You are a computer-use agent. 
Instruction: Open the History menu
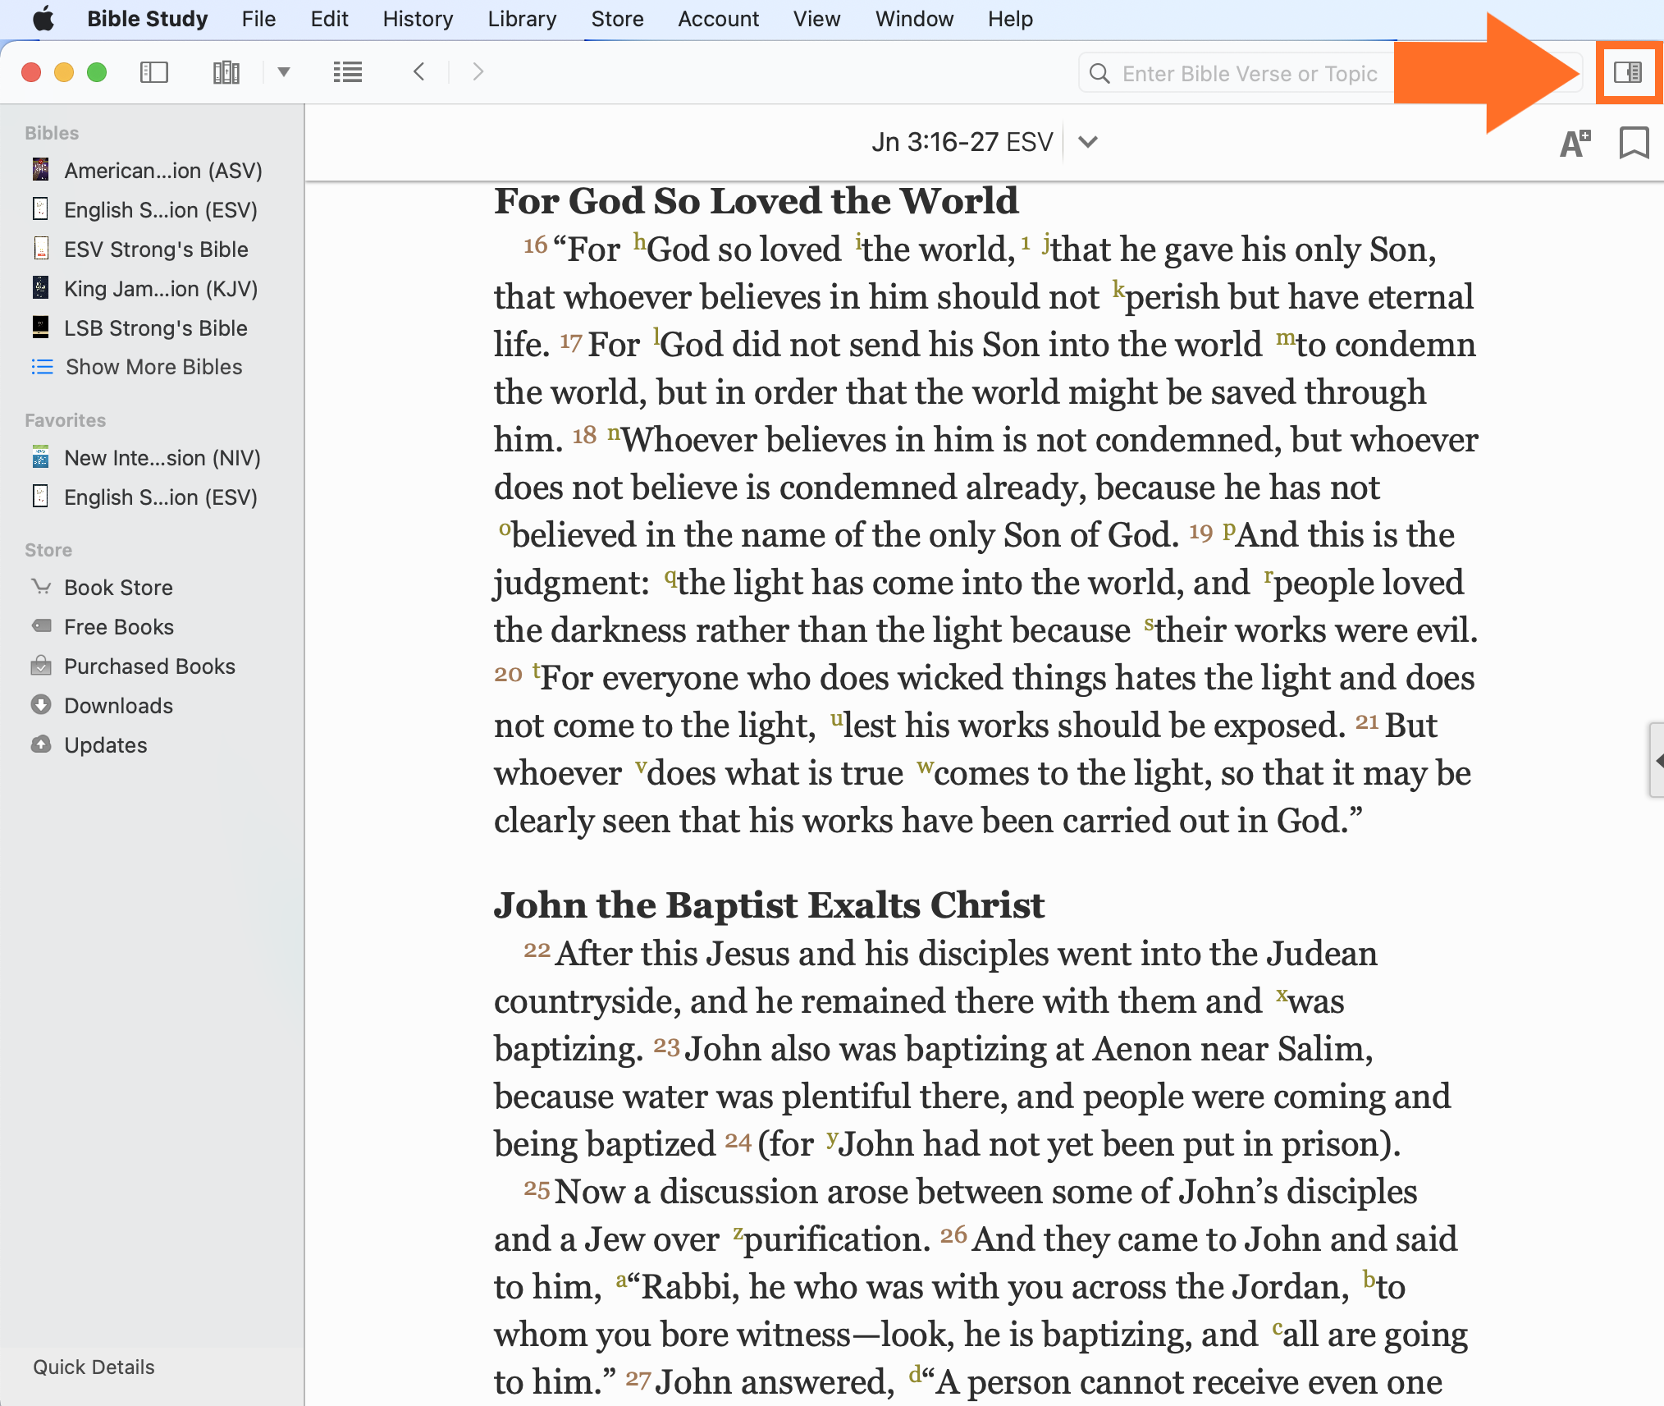pos(418,19)
